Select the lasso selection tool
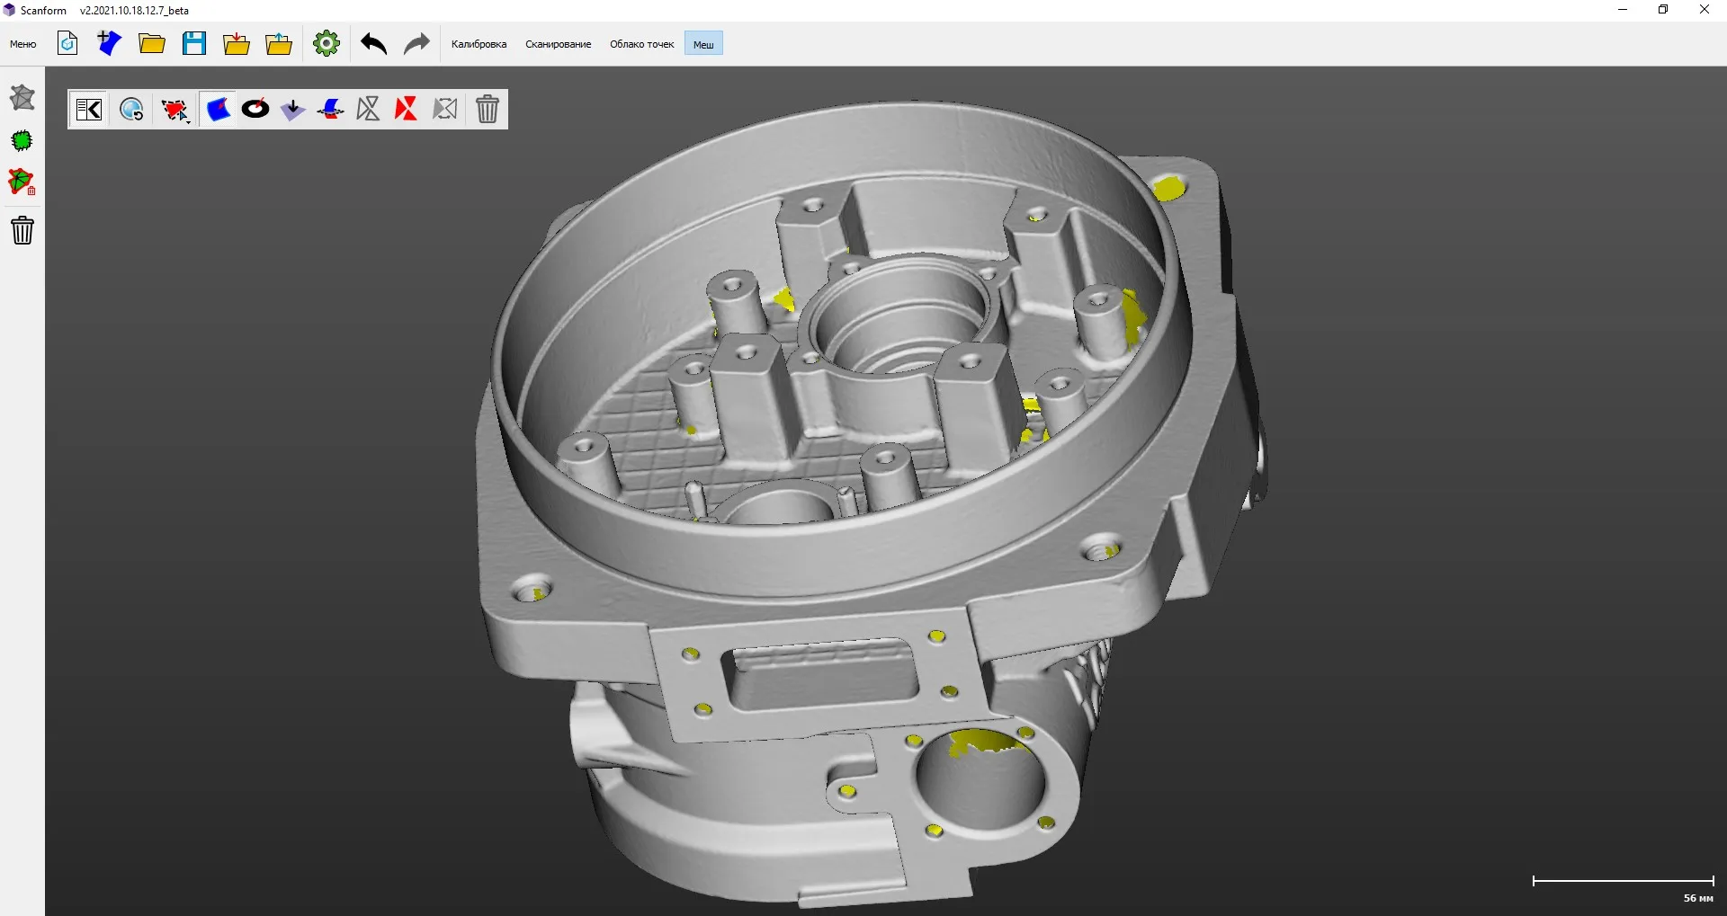The height and width of the screenshot is (916, 1727). point(173,108)
